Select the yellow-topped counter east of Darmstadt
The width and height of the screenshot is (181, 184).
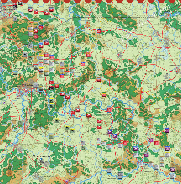(57, 121)
